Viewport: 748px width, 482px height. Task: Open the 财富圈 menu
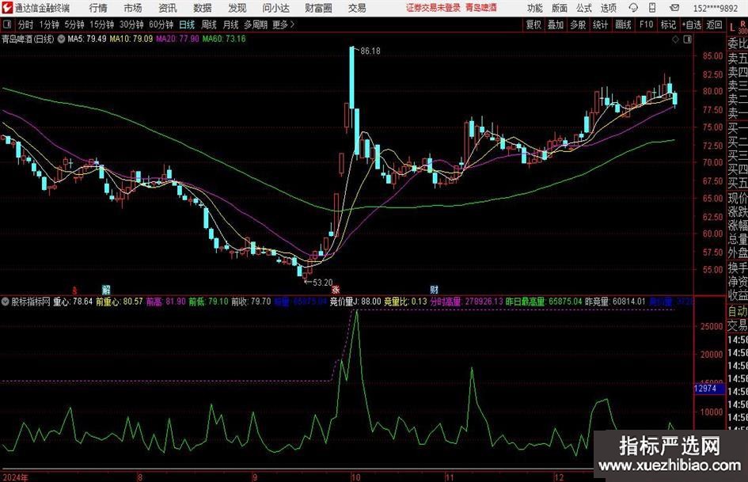pos(319,8)
